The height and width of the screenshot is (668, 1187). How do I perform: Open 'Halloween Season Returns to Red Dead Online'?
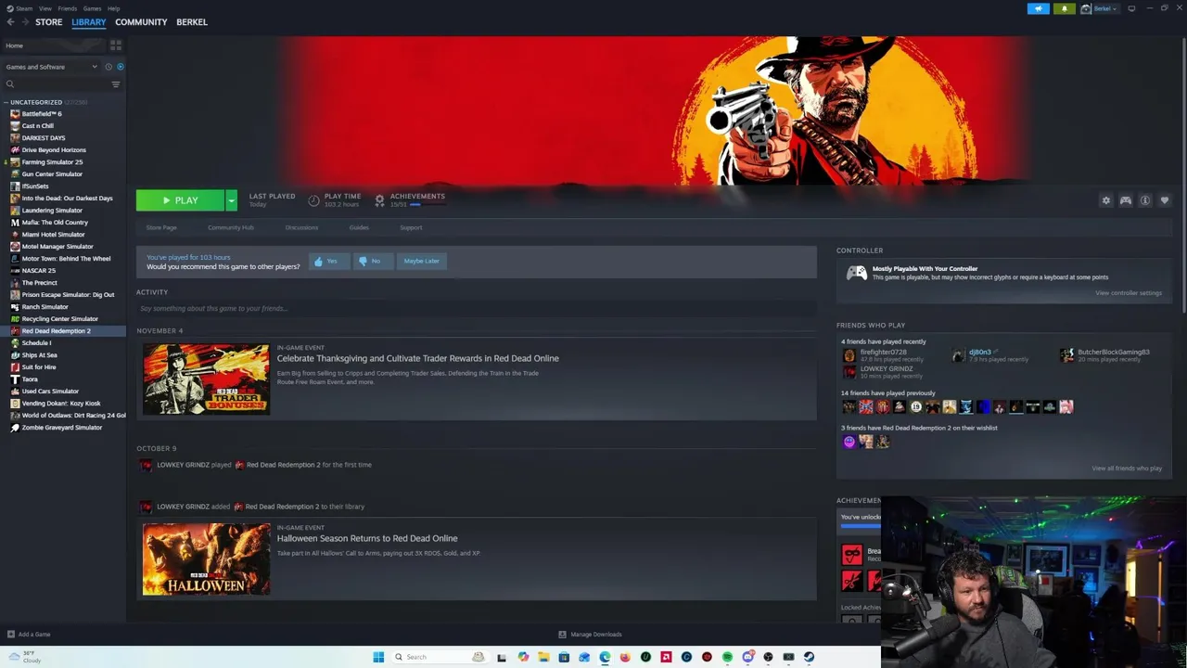(x=367, y=538)
